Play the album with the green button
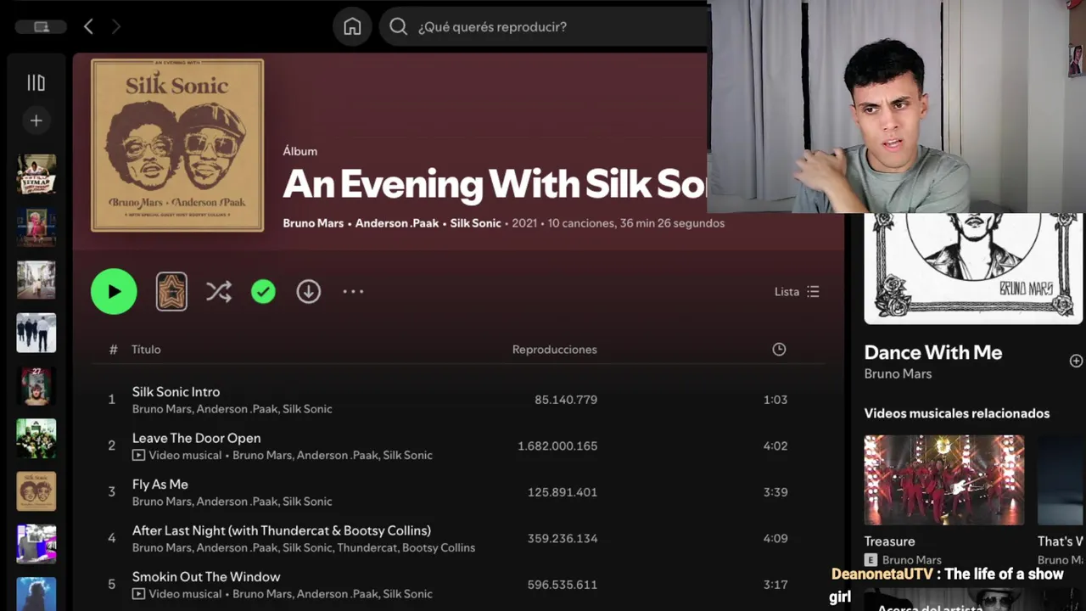Image resolution: width=1086 pixels, height=611 pixels. pyautogui.click(x=114, y=291)
